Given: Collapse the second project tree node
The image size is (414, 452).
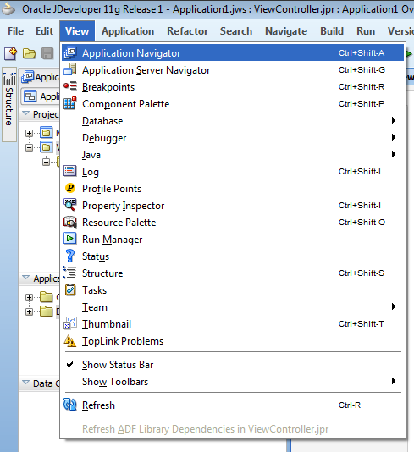Looking at the screenshot, I should (x=29, y=147).
